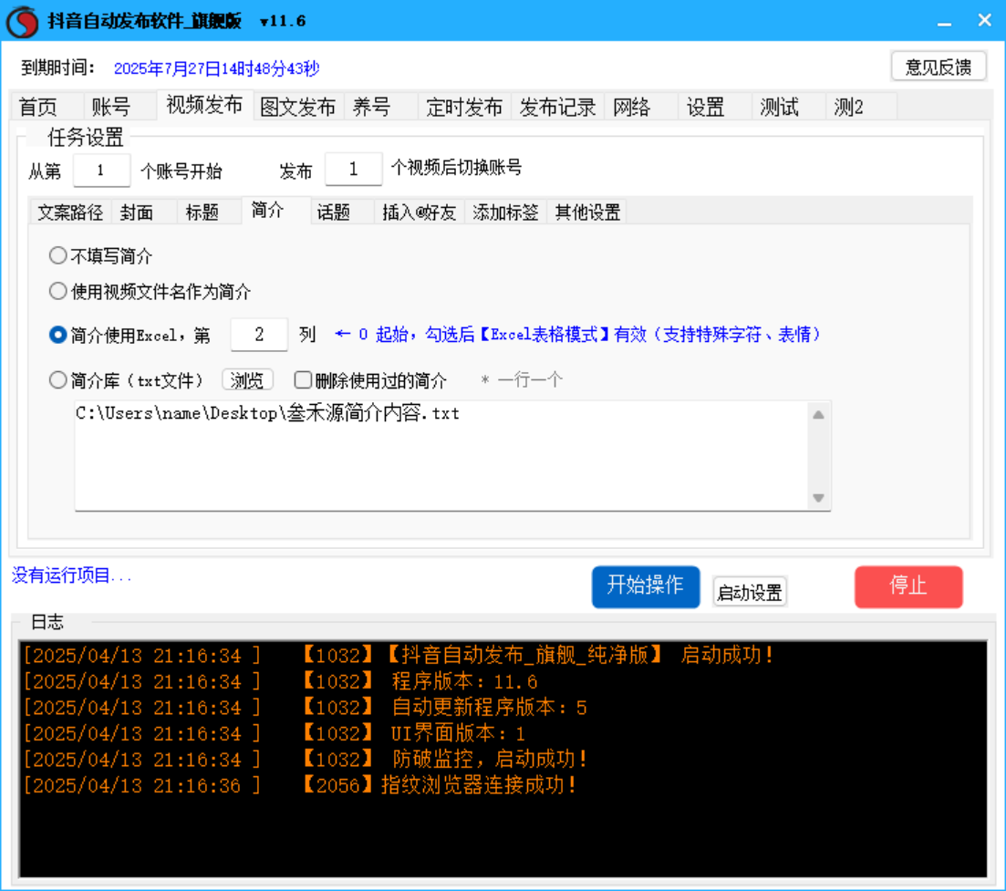
Task: Click scroll down arrow of path box
Action: click(819, 498)
